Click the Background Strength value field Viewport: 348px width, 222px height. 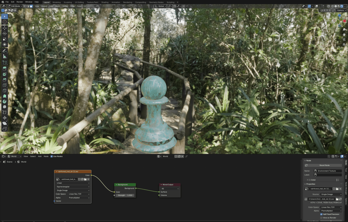125,196
